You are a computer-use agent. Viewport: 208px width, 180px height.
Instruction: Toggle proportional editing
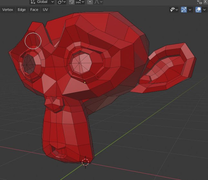(x=90, y=2)
